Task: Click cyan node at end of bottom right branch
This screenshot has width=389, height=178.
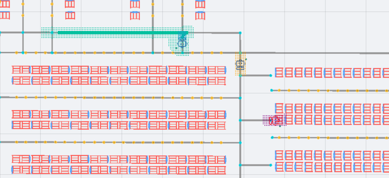Action: tap(271, 165)
